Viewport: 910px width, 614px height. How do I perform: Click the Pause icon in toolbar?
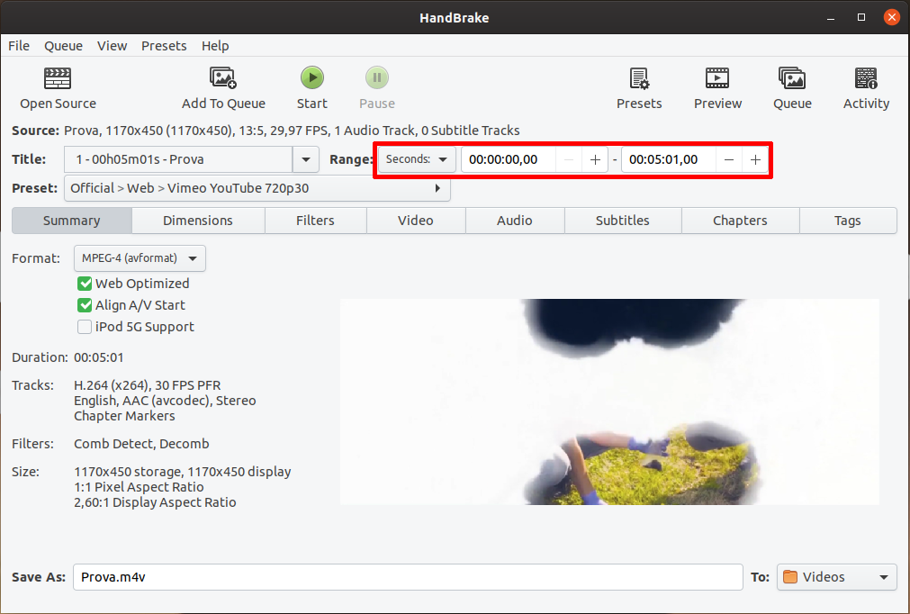[377, 79]
